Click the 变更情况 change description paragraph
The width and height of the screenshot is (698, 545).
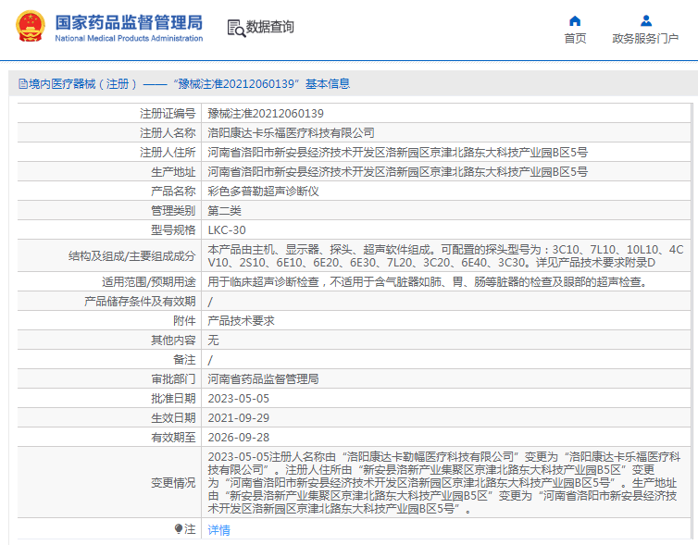(444, 483)
